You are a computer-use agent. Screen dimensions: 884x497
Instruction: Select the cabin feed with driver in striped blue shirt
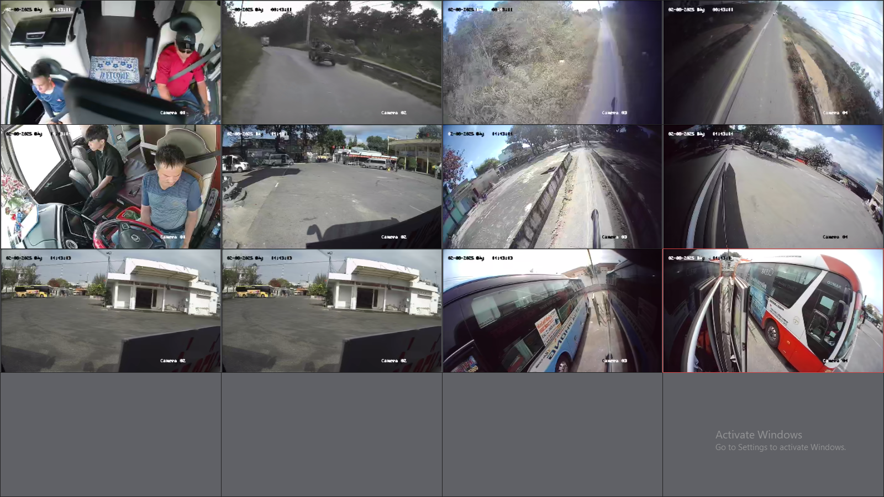(x=110, y=187)
